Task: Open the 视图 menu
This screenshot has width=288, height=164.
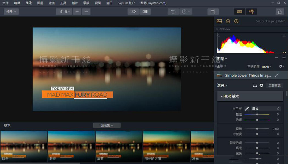Action: pos(98,3)
